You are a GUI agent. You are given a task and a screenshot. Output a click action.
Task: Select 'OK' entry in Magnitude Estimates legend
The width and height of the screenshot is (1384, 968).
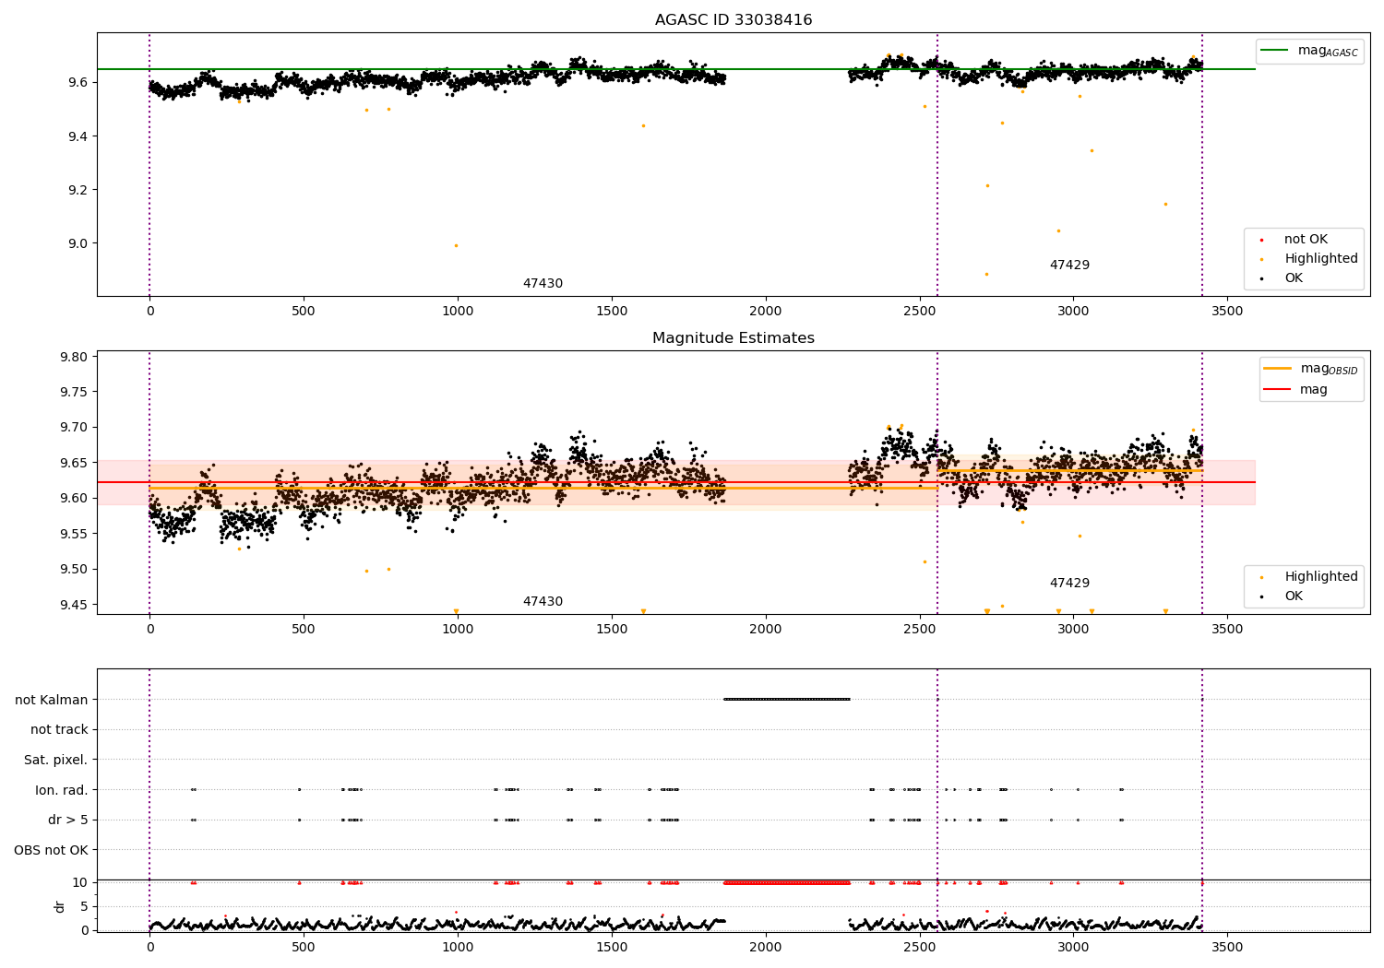pyautogui.click(x=1294, y=596)
